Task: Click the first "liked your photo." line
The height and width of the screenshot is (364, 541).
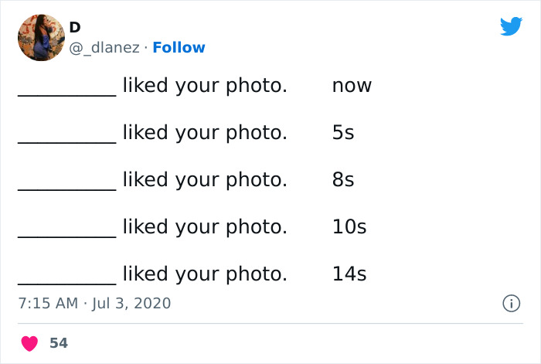Action: (204, 86)
